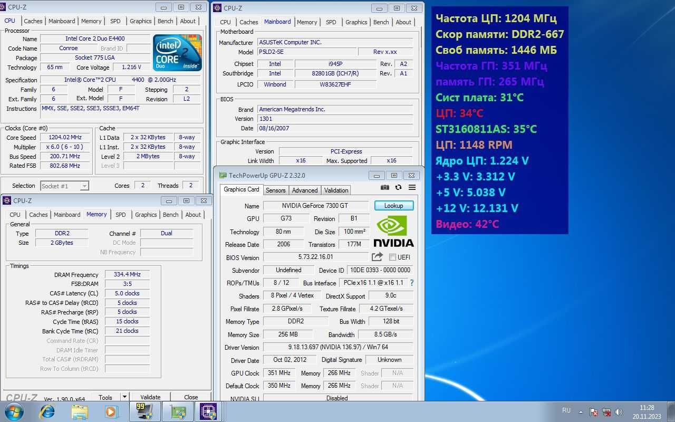
Task: Click the Скор памяти: DDR2-667 line
Action: (x=500, y=34)
